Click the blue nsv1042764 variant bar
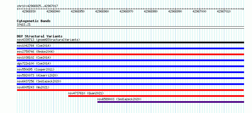The image size is (252, 113). click(131, 48)
